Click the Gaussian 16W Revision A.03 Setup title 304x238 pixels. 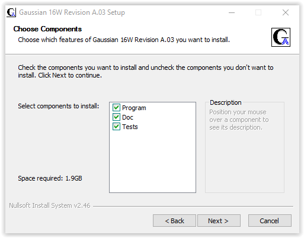72,12
